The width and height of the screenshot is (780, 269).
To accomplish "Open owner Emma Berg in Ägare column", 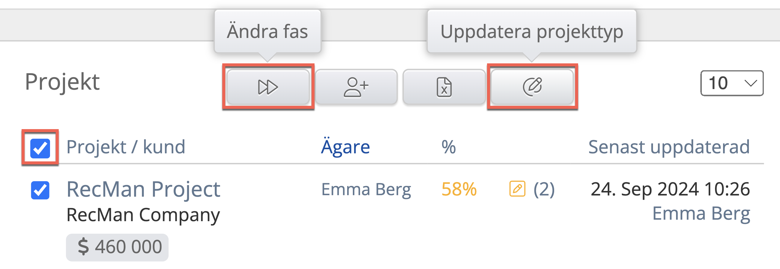I will [x=366, y=189].
